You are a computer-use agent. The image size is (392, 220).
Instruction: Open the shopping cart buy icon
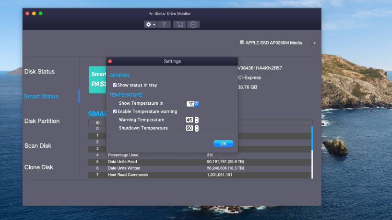pyautogui.click(x=180, y=24)
